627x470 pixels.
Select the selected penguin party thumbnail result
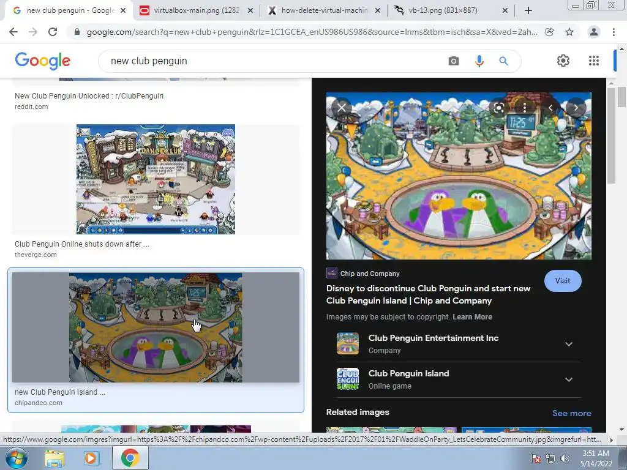[156, 327]
